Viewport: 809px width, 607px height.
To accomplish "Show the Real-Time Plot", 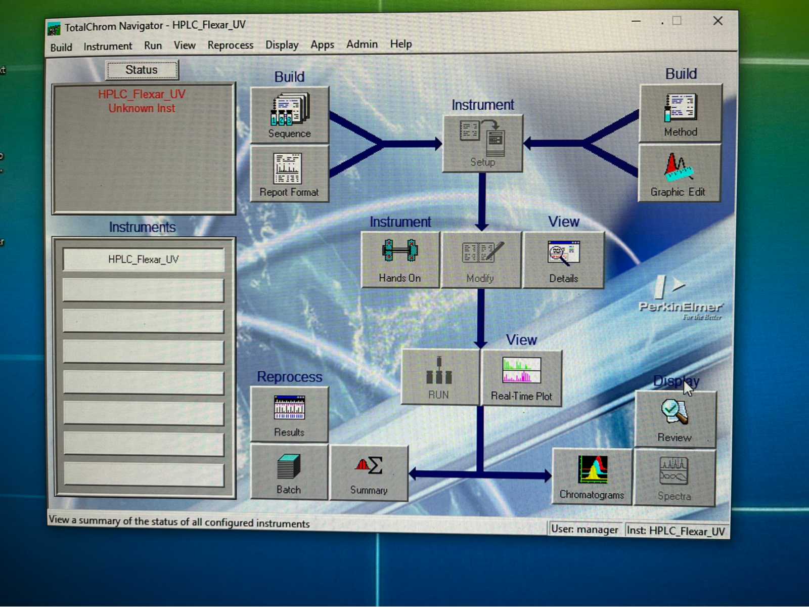I will click(521, 378).
